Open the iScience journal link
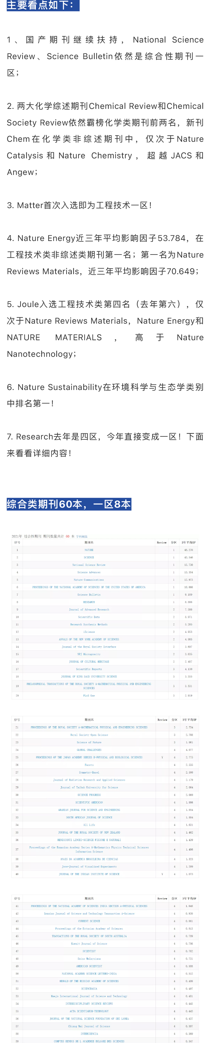 click(89, 632)
